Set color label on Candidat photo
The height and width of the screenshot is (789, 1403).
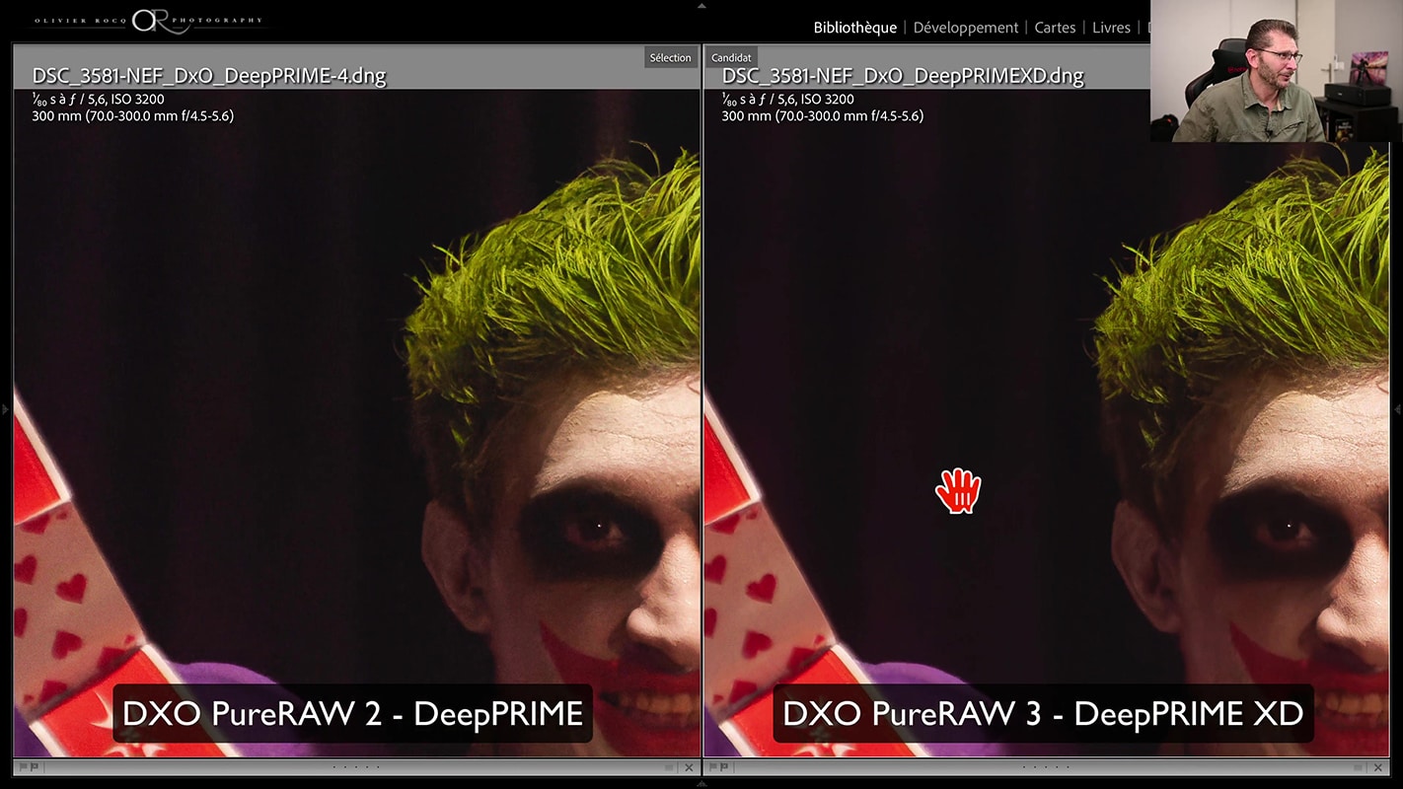click(x=1359, y=767)
